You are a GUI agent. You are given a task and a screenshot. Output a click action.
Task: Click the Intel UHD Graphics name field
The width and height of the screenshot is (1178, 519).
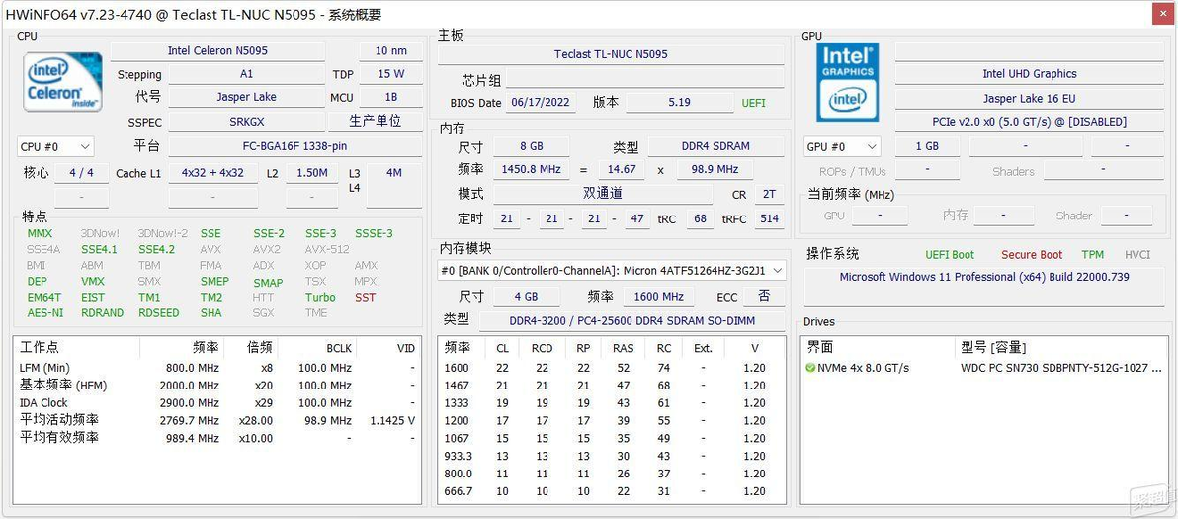coord(1029,73)
